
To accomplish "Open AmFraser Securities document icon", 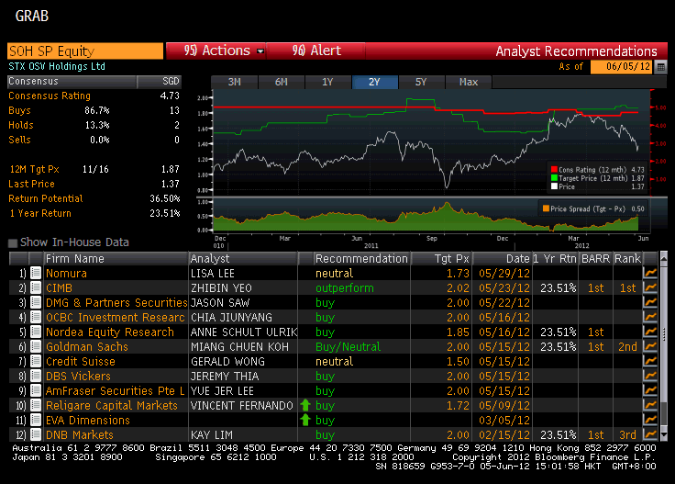I will (x=36, y=390).
